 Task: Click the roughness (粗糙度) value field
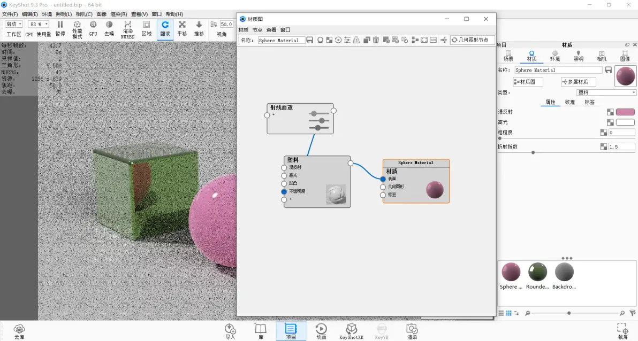[x=621, y=133]
